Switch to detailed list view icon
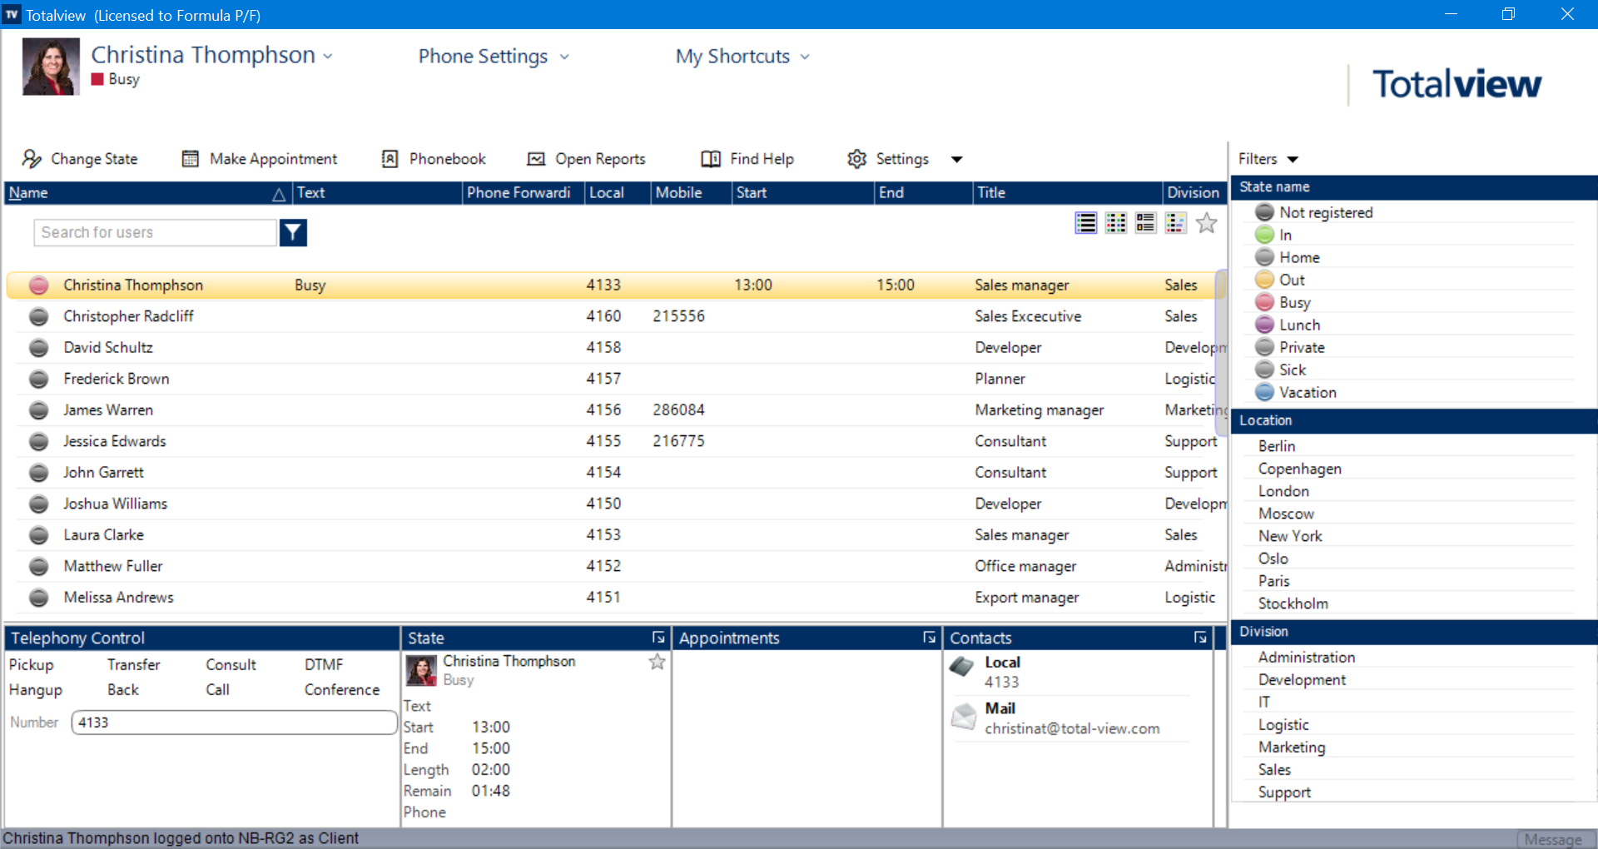 [1085, 223]
